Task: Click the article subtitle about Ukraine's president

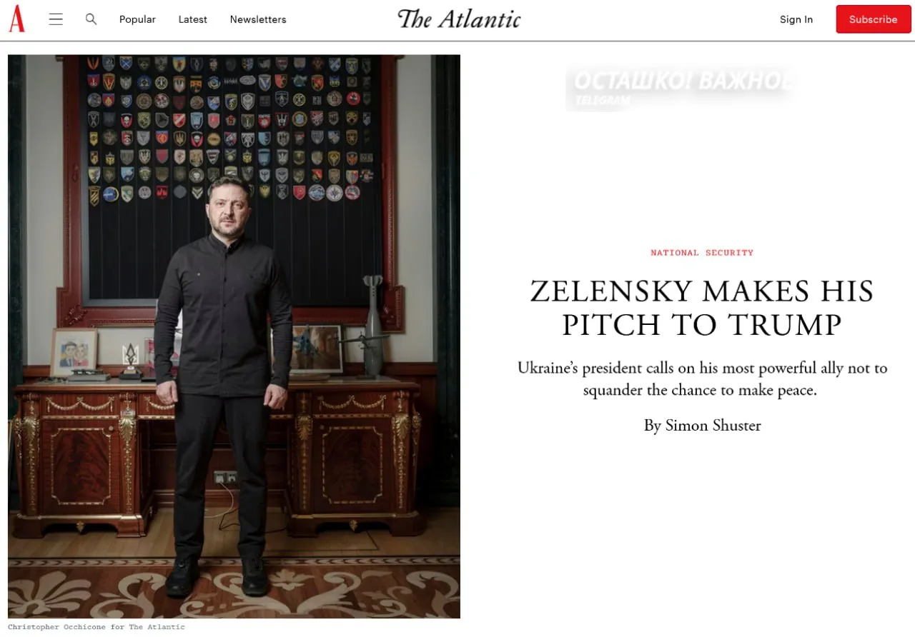Action: coord(702,379)
